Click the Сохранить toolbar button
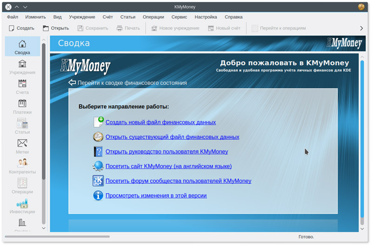The width and height of the screenshot is (372, 246). click(93, 28)
